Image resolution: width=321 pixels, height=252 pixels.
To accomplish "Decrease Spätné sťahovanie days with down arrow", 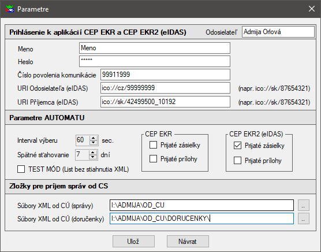I will 93,157.
